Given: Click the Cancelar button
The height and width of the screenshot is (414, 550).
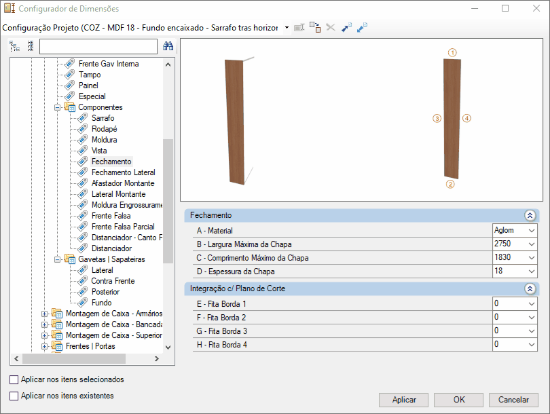Looking at the screenshot, I should pos(513,400).
